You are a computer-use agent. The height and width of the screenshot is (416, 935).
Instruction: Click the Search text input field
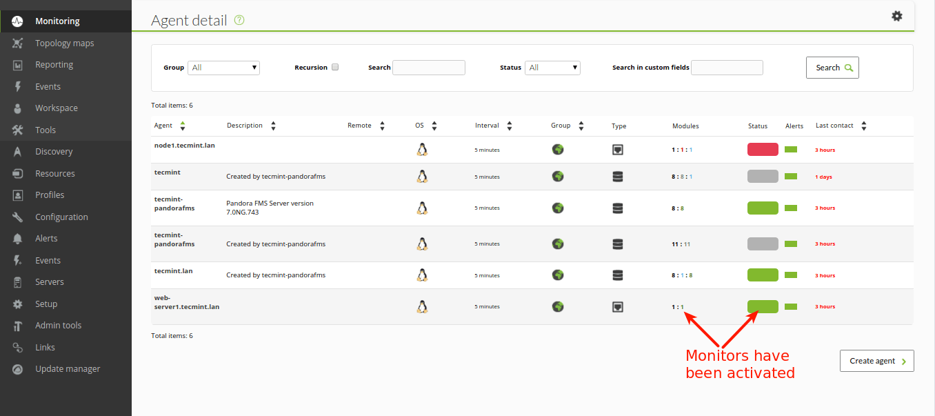[429, 68]
